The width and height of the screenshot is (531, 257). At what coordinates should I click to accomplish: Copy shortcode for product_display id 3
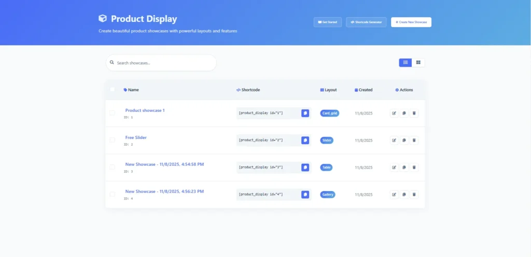[x=305, y=167]
